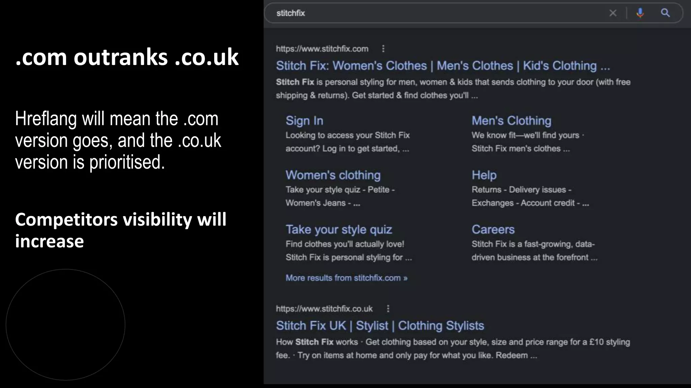Click the 'How Stitch Fix works' snippet
The width and height of the screenshot is (691, 388).
453,349
